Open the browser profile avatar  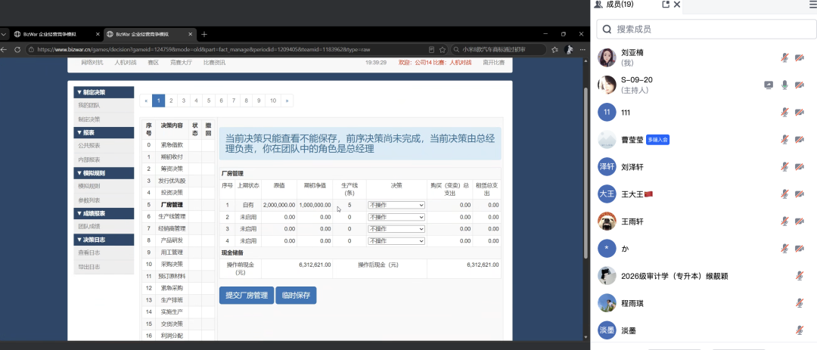coord(569,49)
